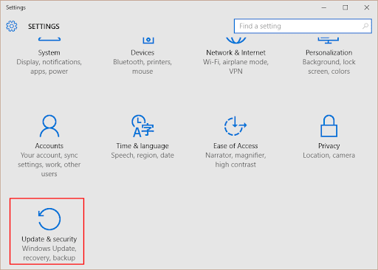The width and height of the screenshot is (378, 270).
Task: Click 'Narrator, magnifier, high contrast' description
Action: coord(236,160)
